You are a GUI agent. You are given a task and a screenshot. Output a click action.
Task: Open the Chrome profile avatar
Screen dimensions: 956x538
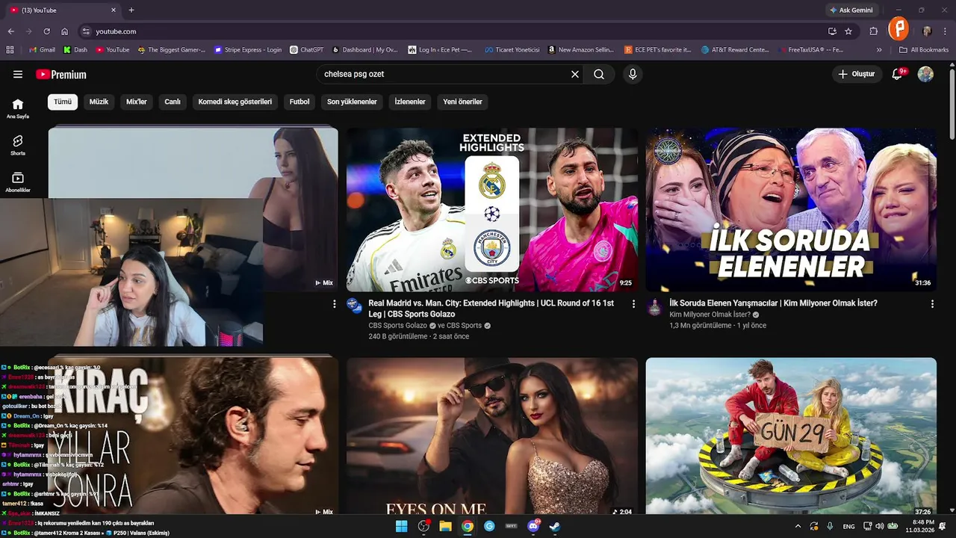(x=927, y=31)
